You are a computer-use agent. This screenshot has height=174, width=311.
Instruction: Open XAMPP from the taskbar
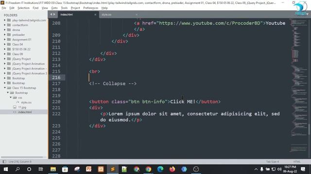pyautogui.click(x=101, y=169)
